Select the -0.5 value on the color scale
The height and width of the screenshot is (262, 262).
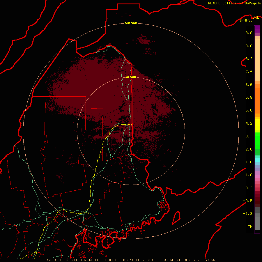pos(248,201)
